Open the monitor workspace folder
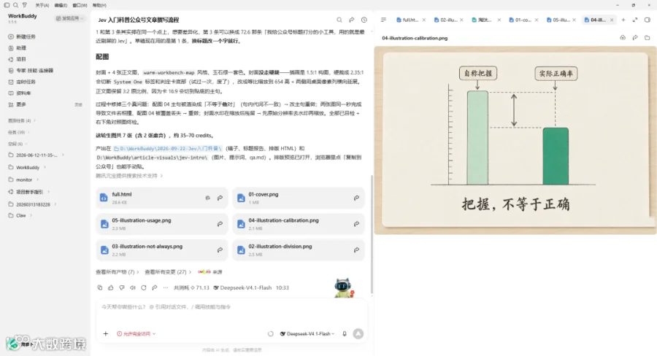The image size is (657, 356). [23, 179]
